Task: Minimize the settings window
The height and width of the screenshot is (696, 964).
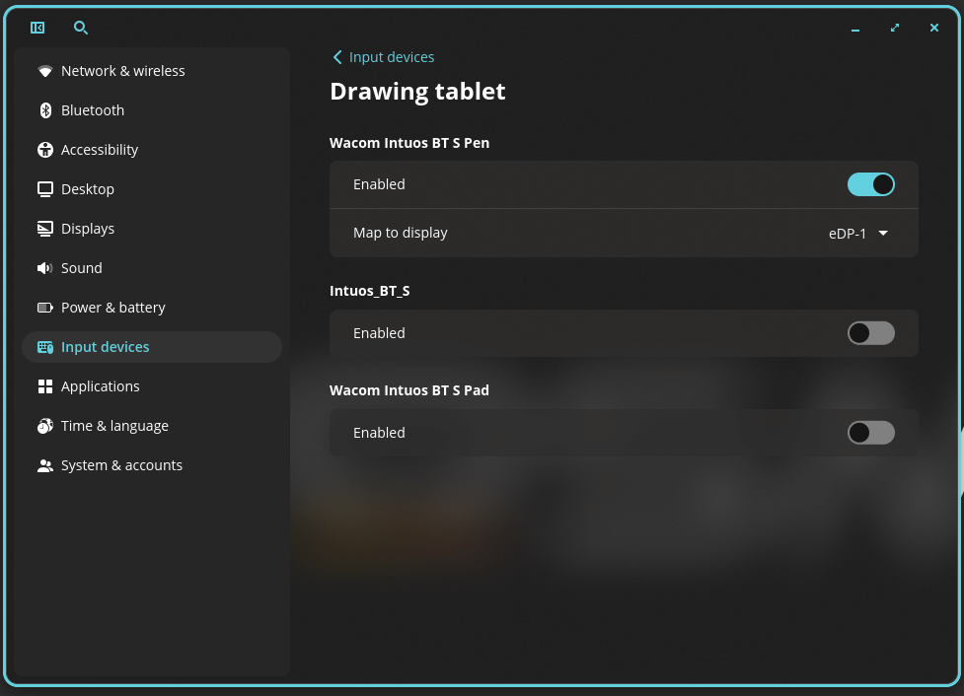Action: [855, 28]
